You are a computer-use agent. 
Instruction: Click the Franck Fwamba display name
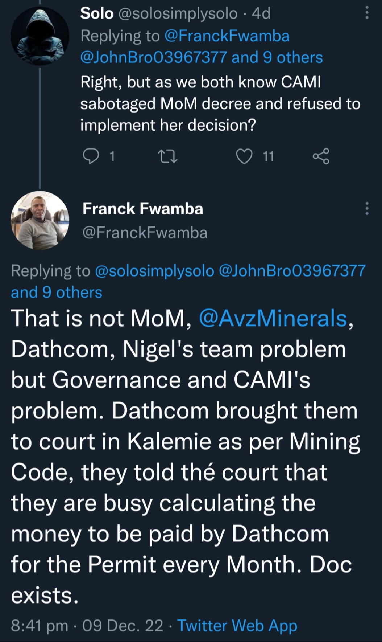coord(143,209)
